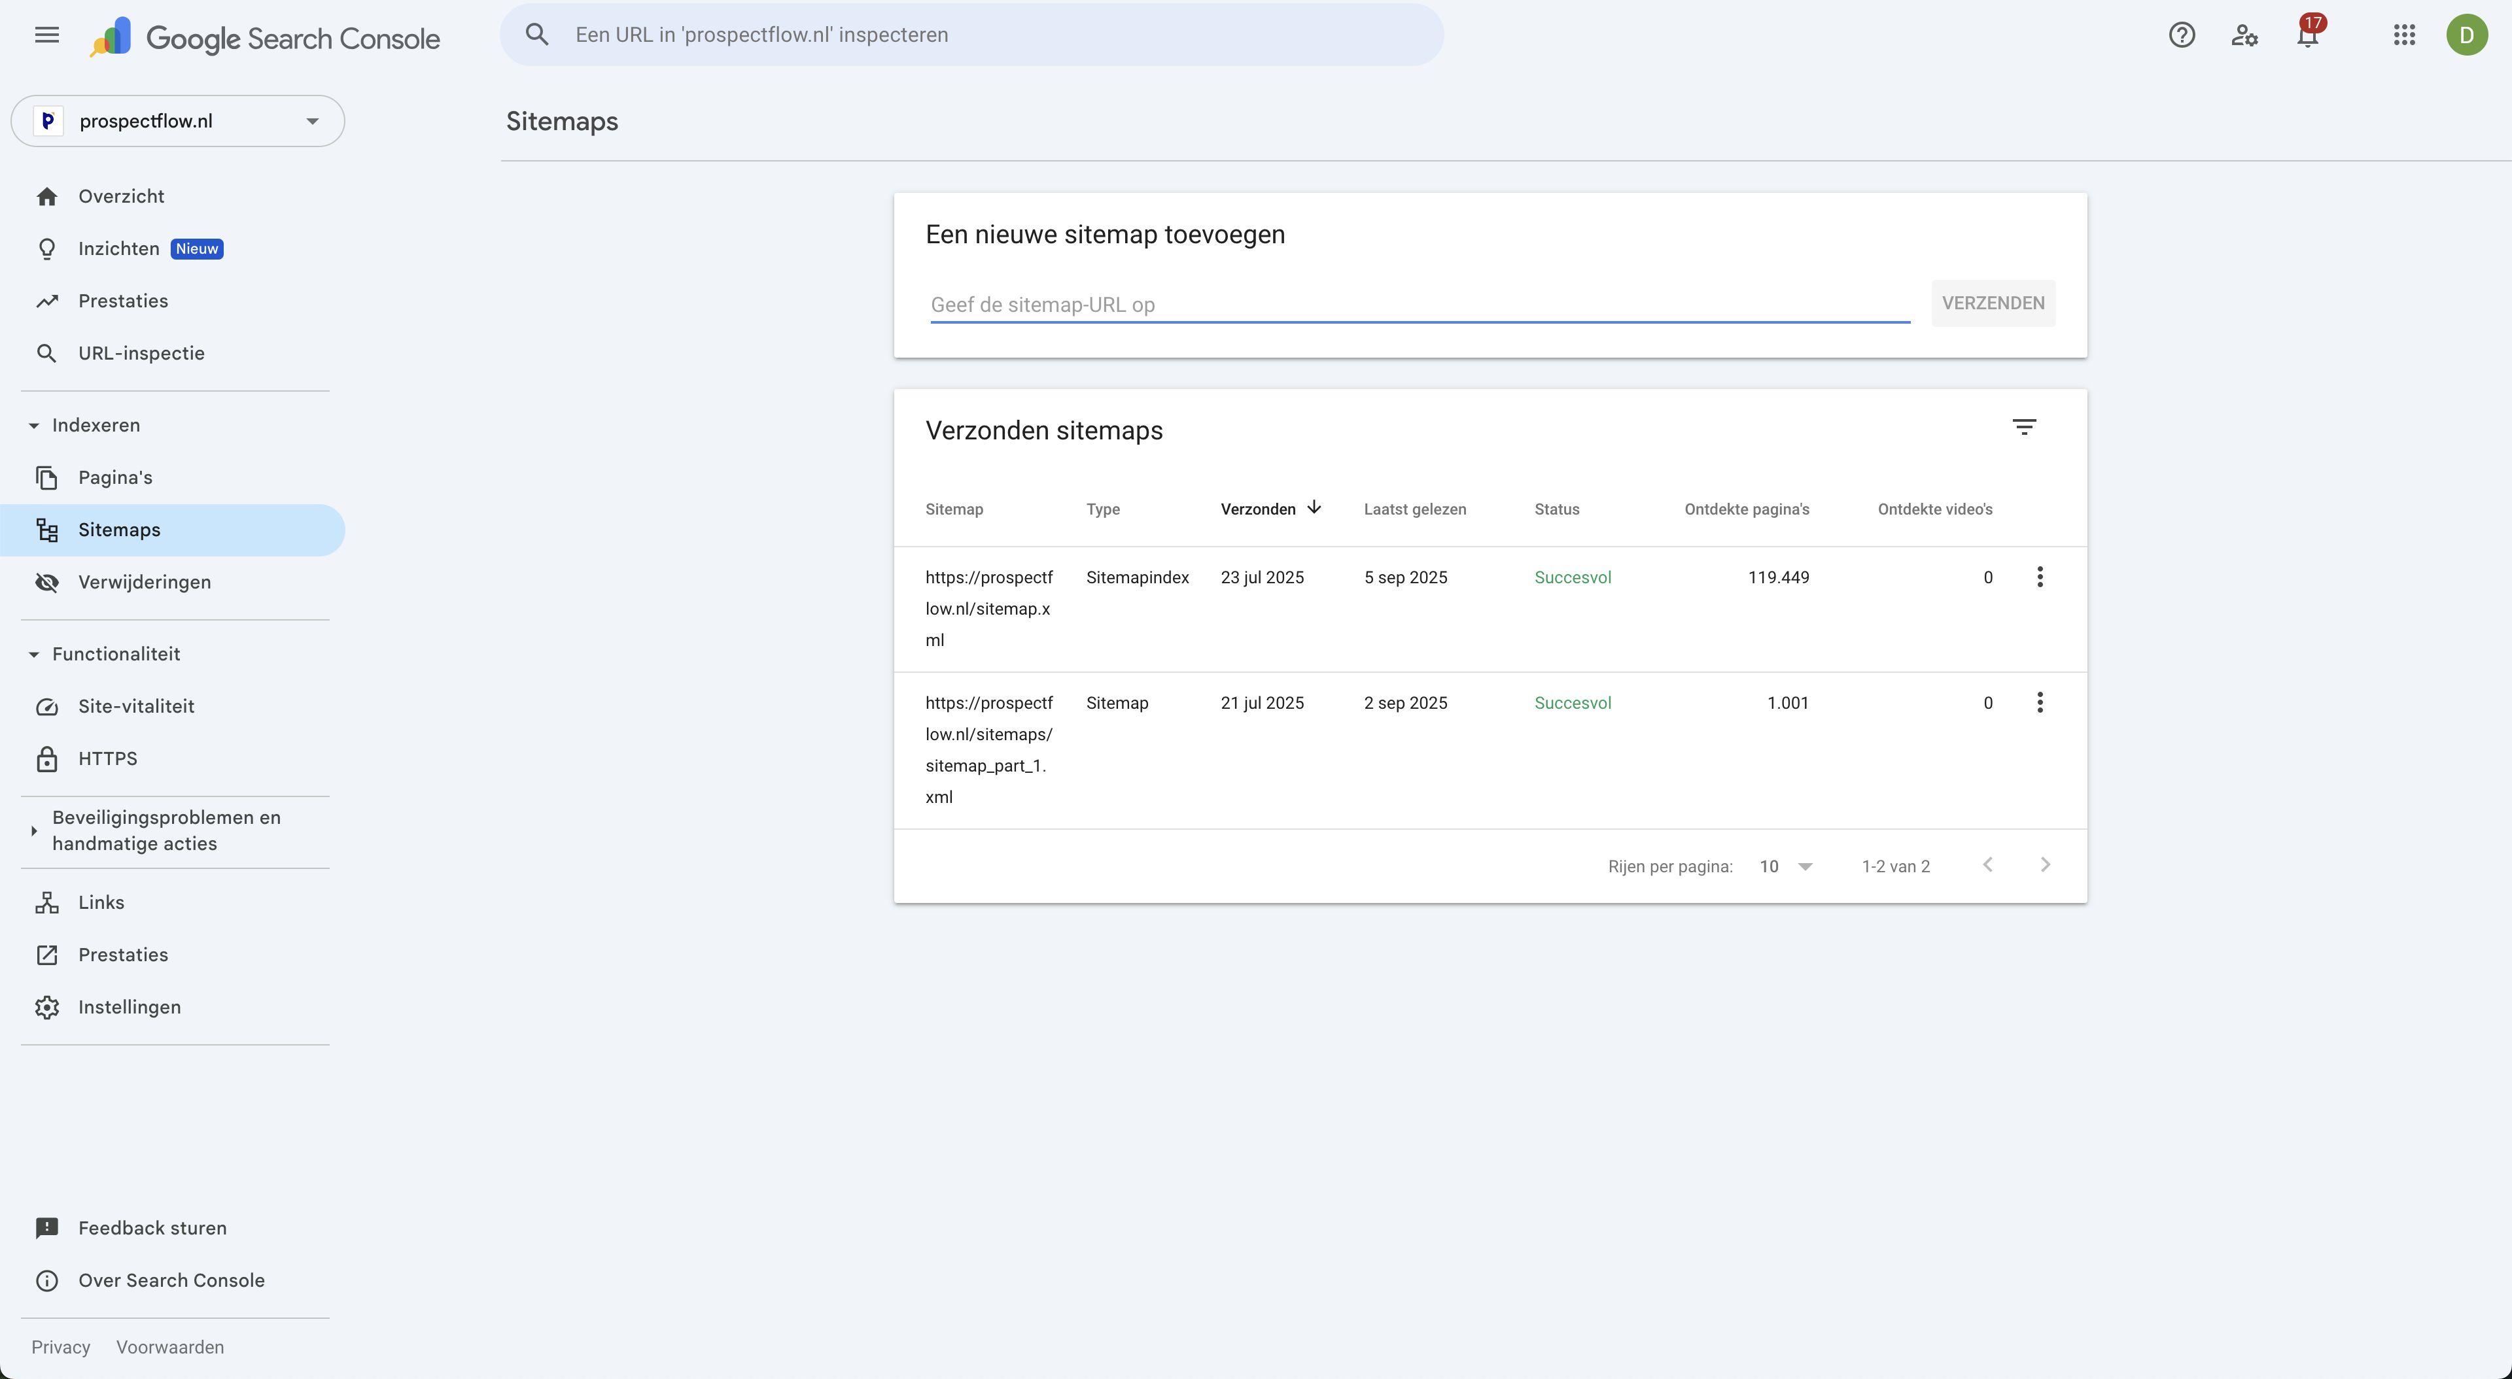Open URL-inspectie in sidebar
The height and width of the screenshot is (1379, 2512).
tap(173, 353)
